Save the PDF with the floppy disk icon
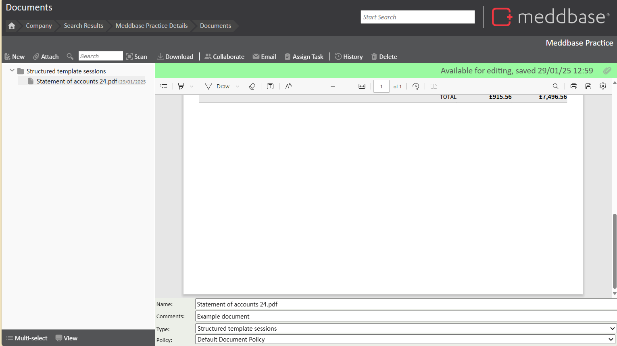The width and height of the screenshot is (617, 346). [x=588, y=86]
